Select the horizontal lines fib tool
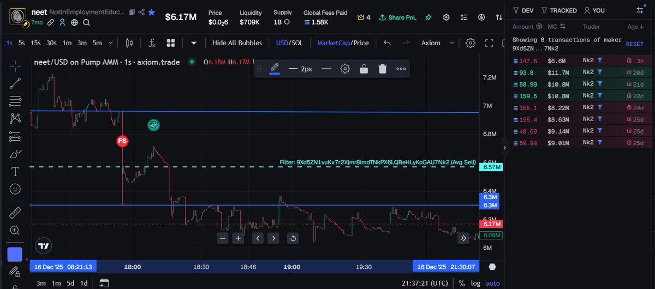The image size is (655, 289). click(15, 101)
